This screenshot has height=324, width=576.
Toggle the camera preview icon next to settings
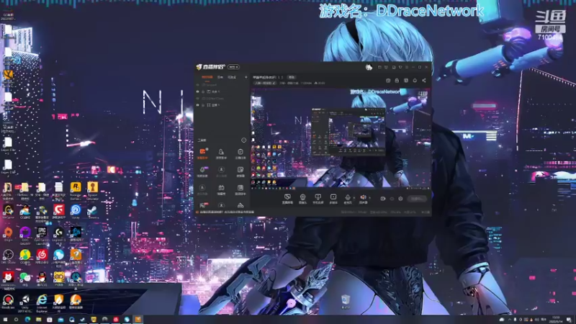[x=383, y=199]
